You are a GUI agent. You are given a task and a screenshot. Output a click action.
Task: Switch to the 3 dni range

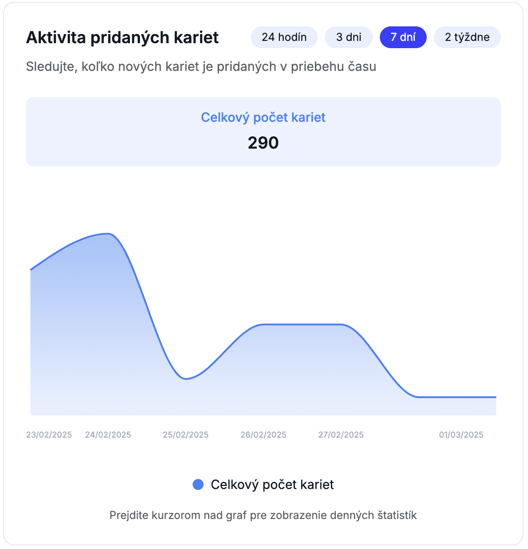click(349, 37)
